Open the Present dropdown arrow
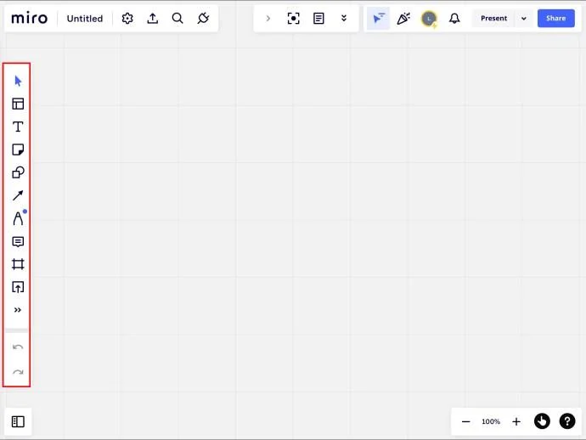 pos(523,19)
